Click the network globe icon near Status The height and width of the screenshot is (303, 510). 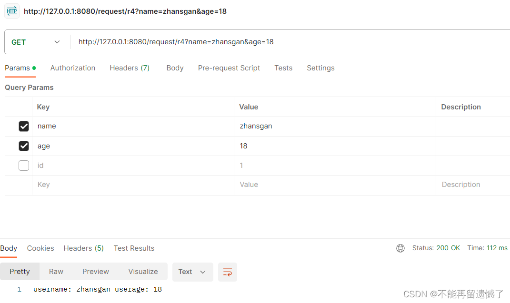[x=400, y=248]
